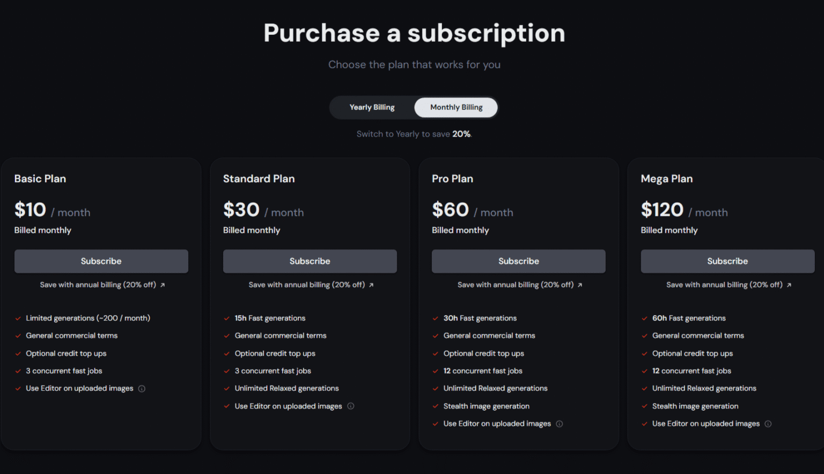
Task: Click arrow icon after Basic Plan annual billing
Action: pyautogui.click(x=163, y=285)
